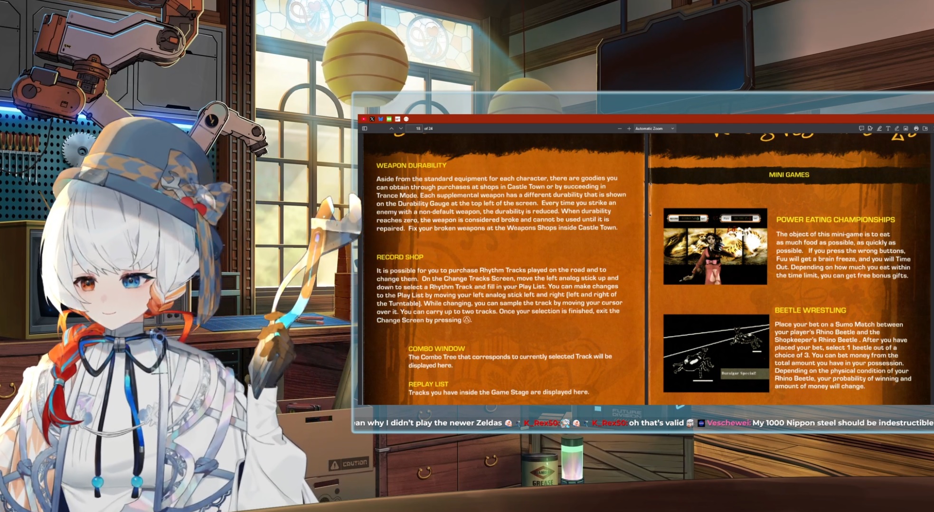Save the PDF with the download icon
Image resolution: width=934 pixels, height=512 pixels.
(925, 129)
